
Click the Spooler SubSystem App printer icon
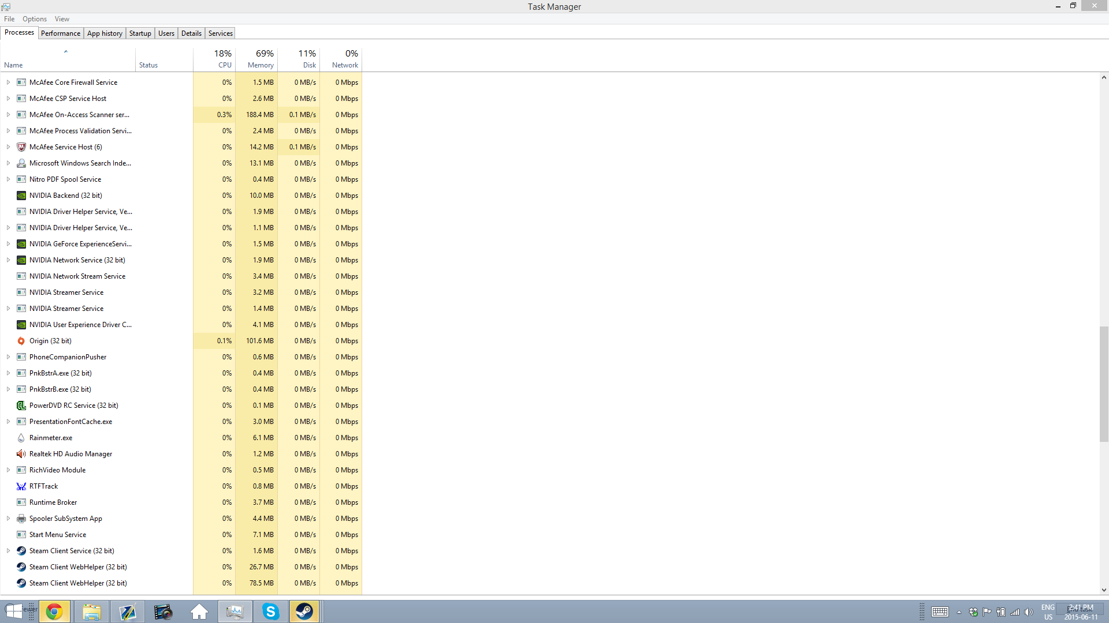[21, 519]
